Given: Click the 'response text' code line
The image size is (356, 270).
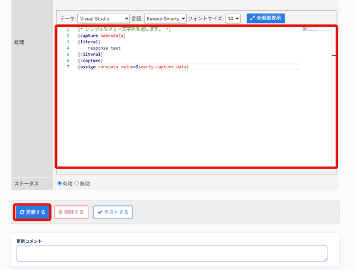Looking at the screenshot, I should pyautogui.click(x=104, y=48).
